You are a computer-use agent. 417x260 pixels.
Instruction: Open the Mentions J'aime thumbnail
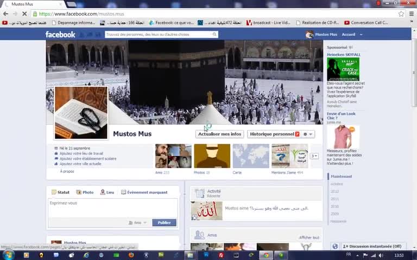[x=289, y=156]
